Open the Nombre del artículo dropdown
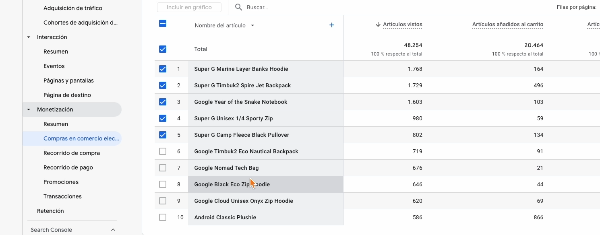Image resolution: width=600 pixels, height=235 pixels. pyautogui.click(x=252, y=25)
